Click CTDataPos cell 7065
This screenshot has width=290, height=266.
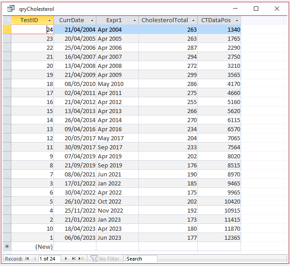[219, 138]
